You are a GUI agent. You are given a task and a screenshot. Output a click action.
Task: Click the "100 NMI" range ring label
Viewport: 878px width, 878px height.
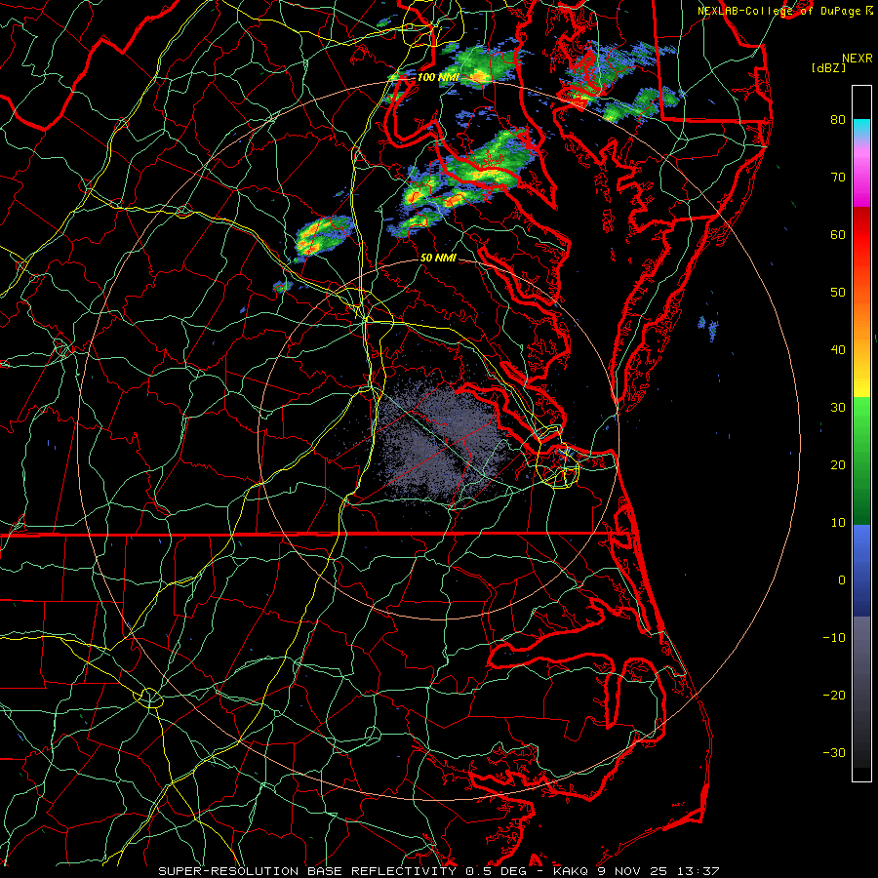(438, 77)
